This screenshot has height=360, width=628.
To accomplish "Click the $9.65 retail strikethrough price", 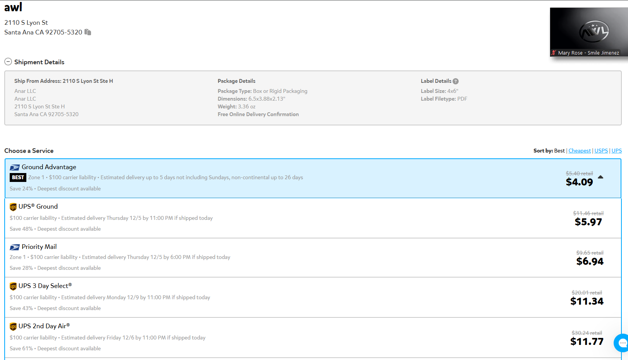I will tap(590, 253).
